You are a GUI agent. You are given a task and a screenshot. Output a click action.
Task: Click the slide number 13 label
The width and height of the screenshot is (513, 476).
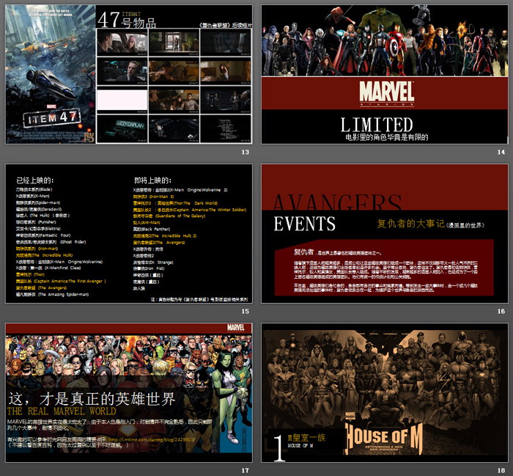[245, 152]
